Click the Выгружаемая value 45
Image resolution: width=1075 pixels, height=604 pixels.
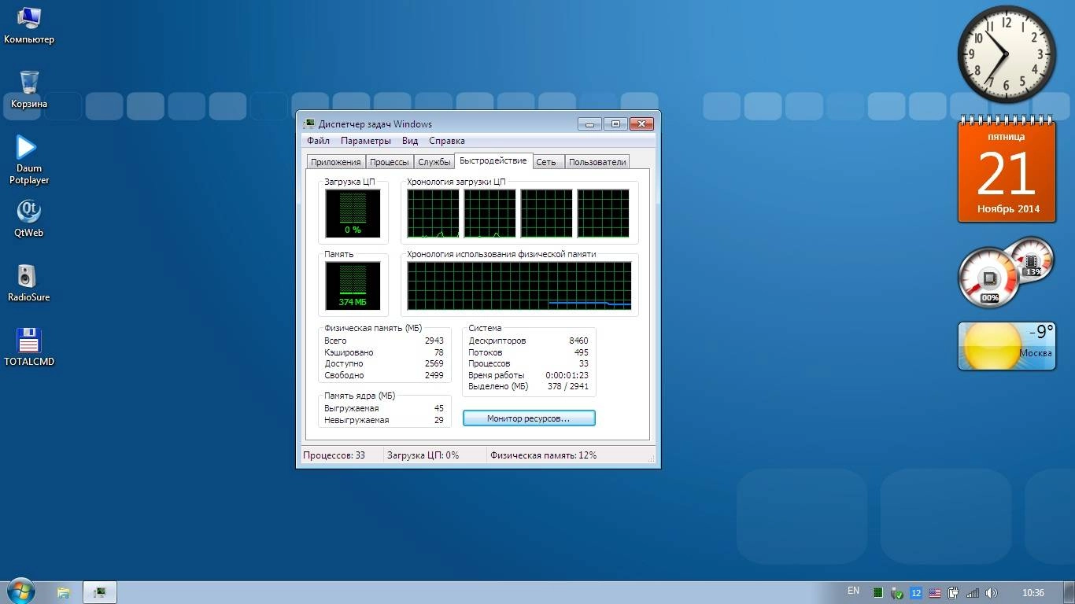pos(438,408)
